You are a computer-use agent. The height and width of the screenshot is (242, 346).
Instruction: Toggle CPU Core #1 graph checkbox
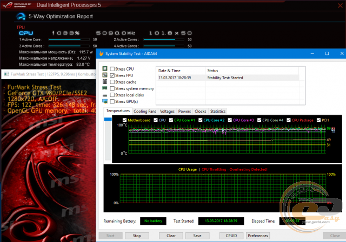point(171,120)
